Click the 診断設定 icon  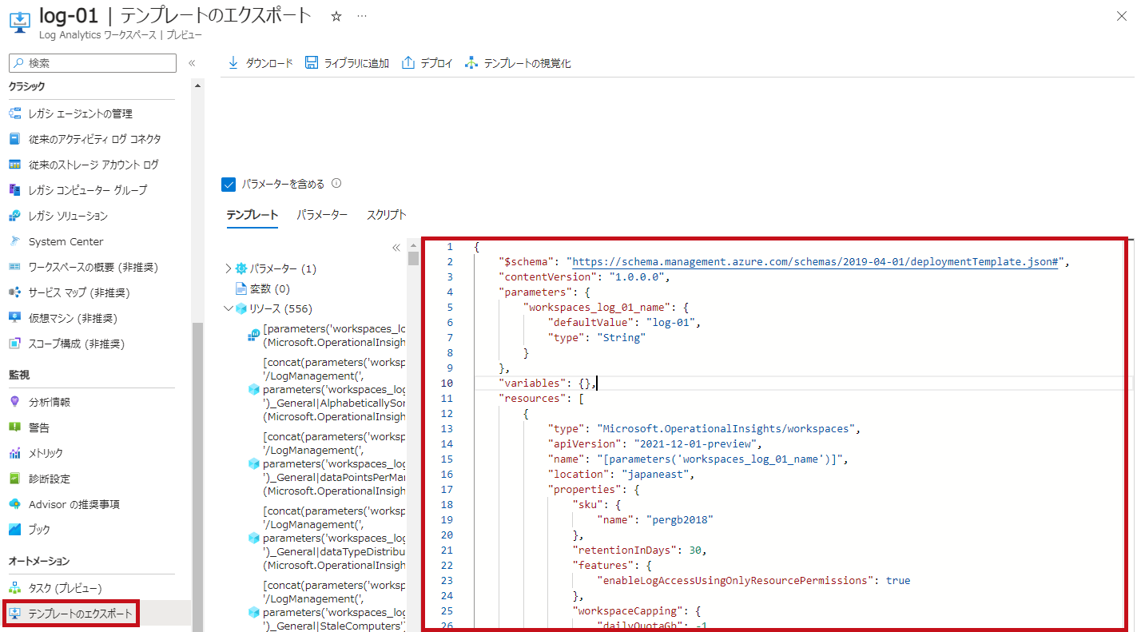14,479
